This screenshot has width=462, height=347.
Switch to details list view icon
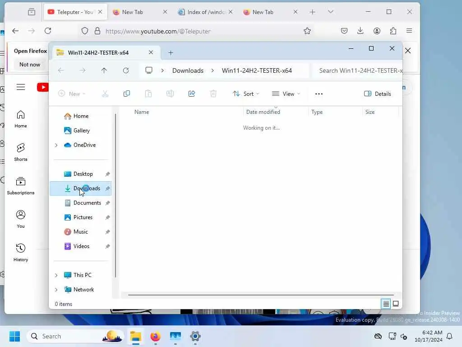coord(386,304)
